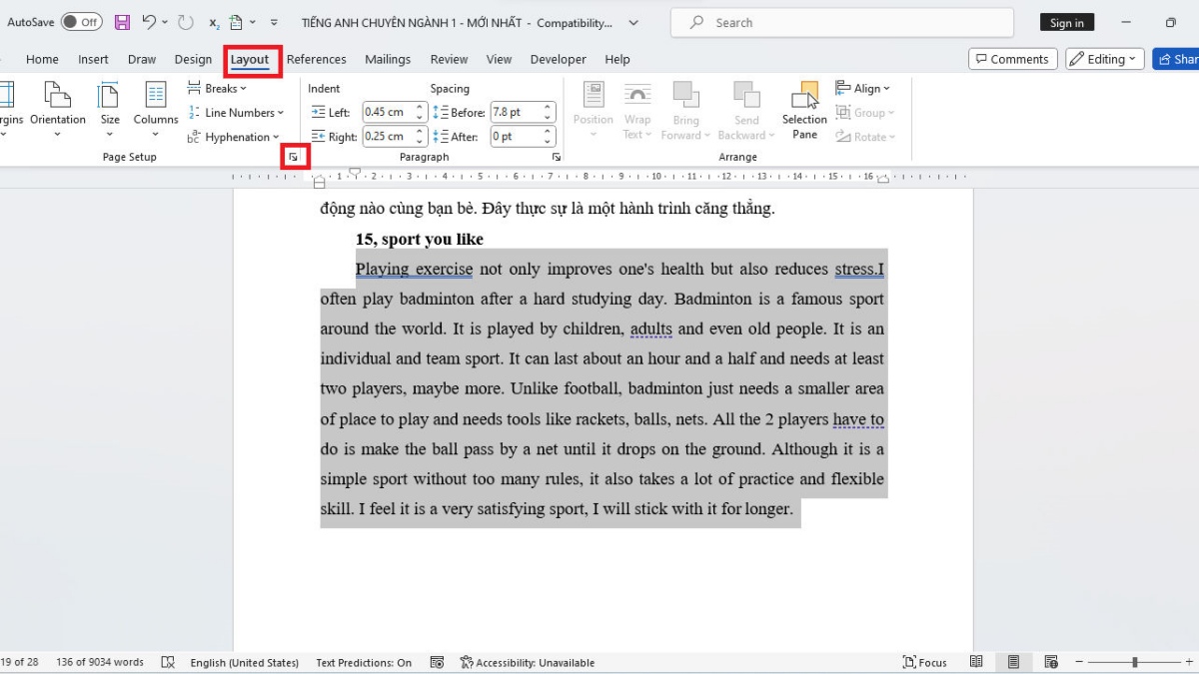This screenshot has height=674, width=1199.
Task: Click the Undo icon
Action: coord(152,22)
